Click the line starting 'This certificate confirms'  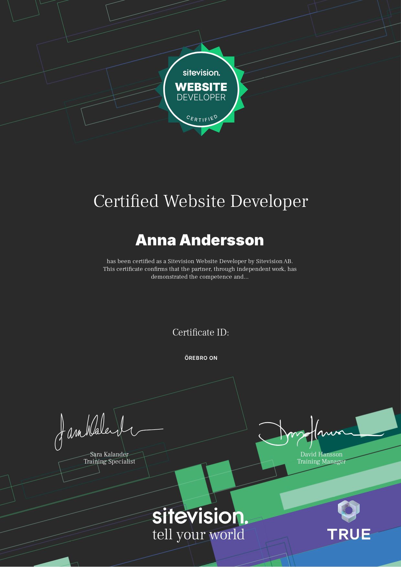pyautogui.click(x=200, y=269)
